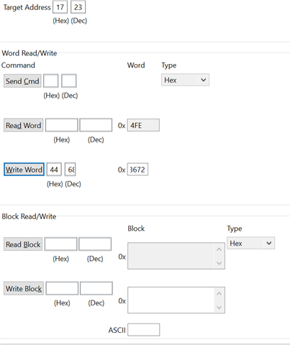Screen dimensions: 290x345
Task: Select the Read Word decimal command field
Action: click(96, 125)
